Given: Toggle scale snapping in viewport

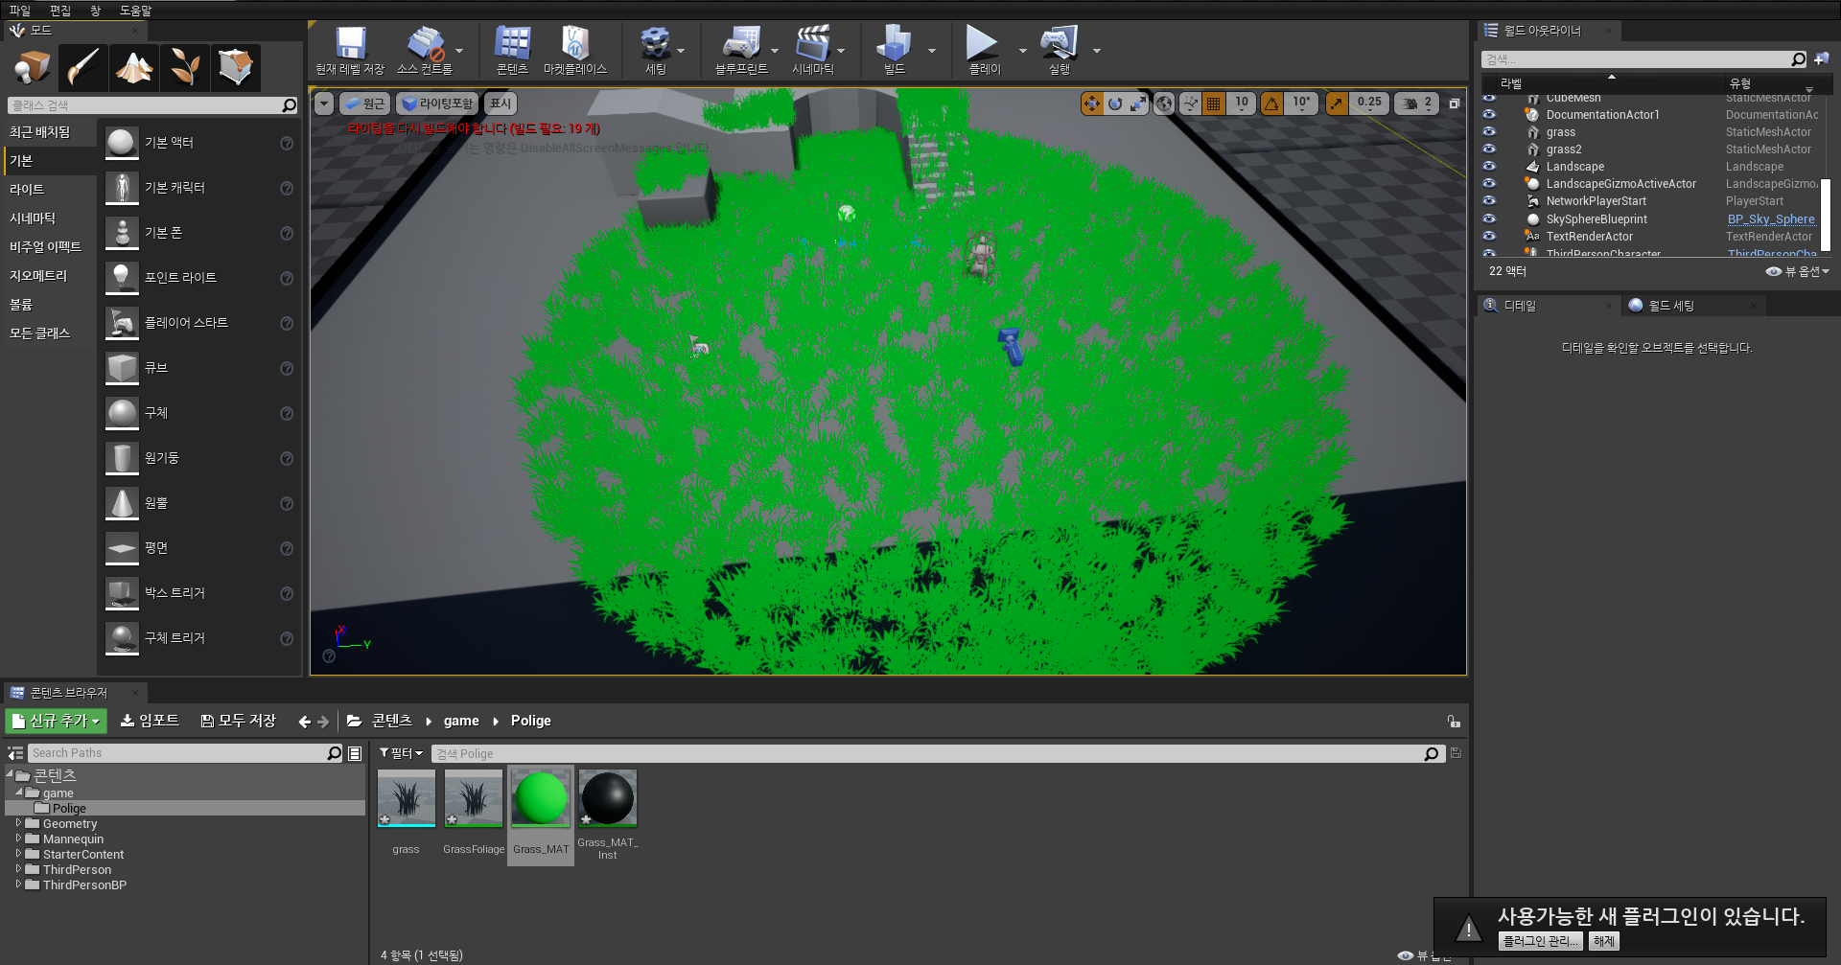Looking at the screenshot, I should 1337,103.
